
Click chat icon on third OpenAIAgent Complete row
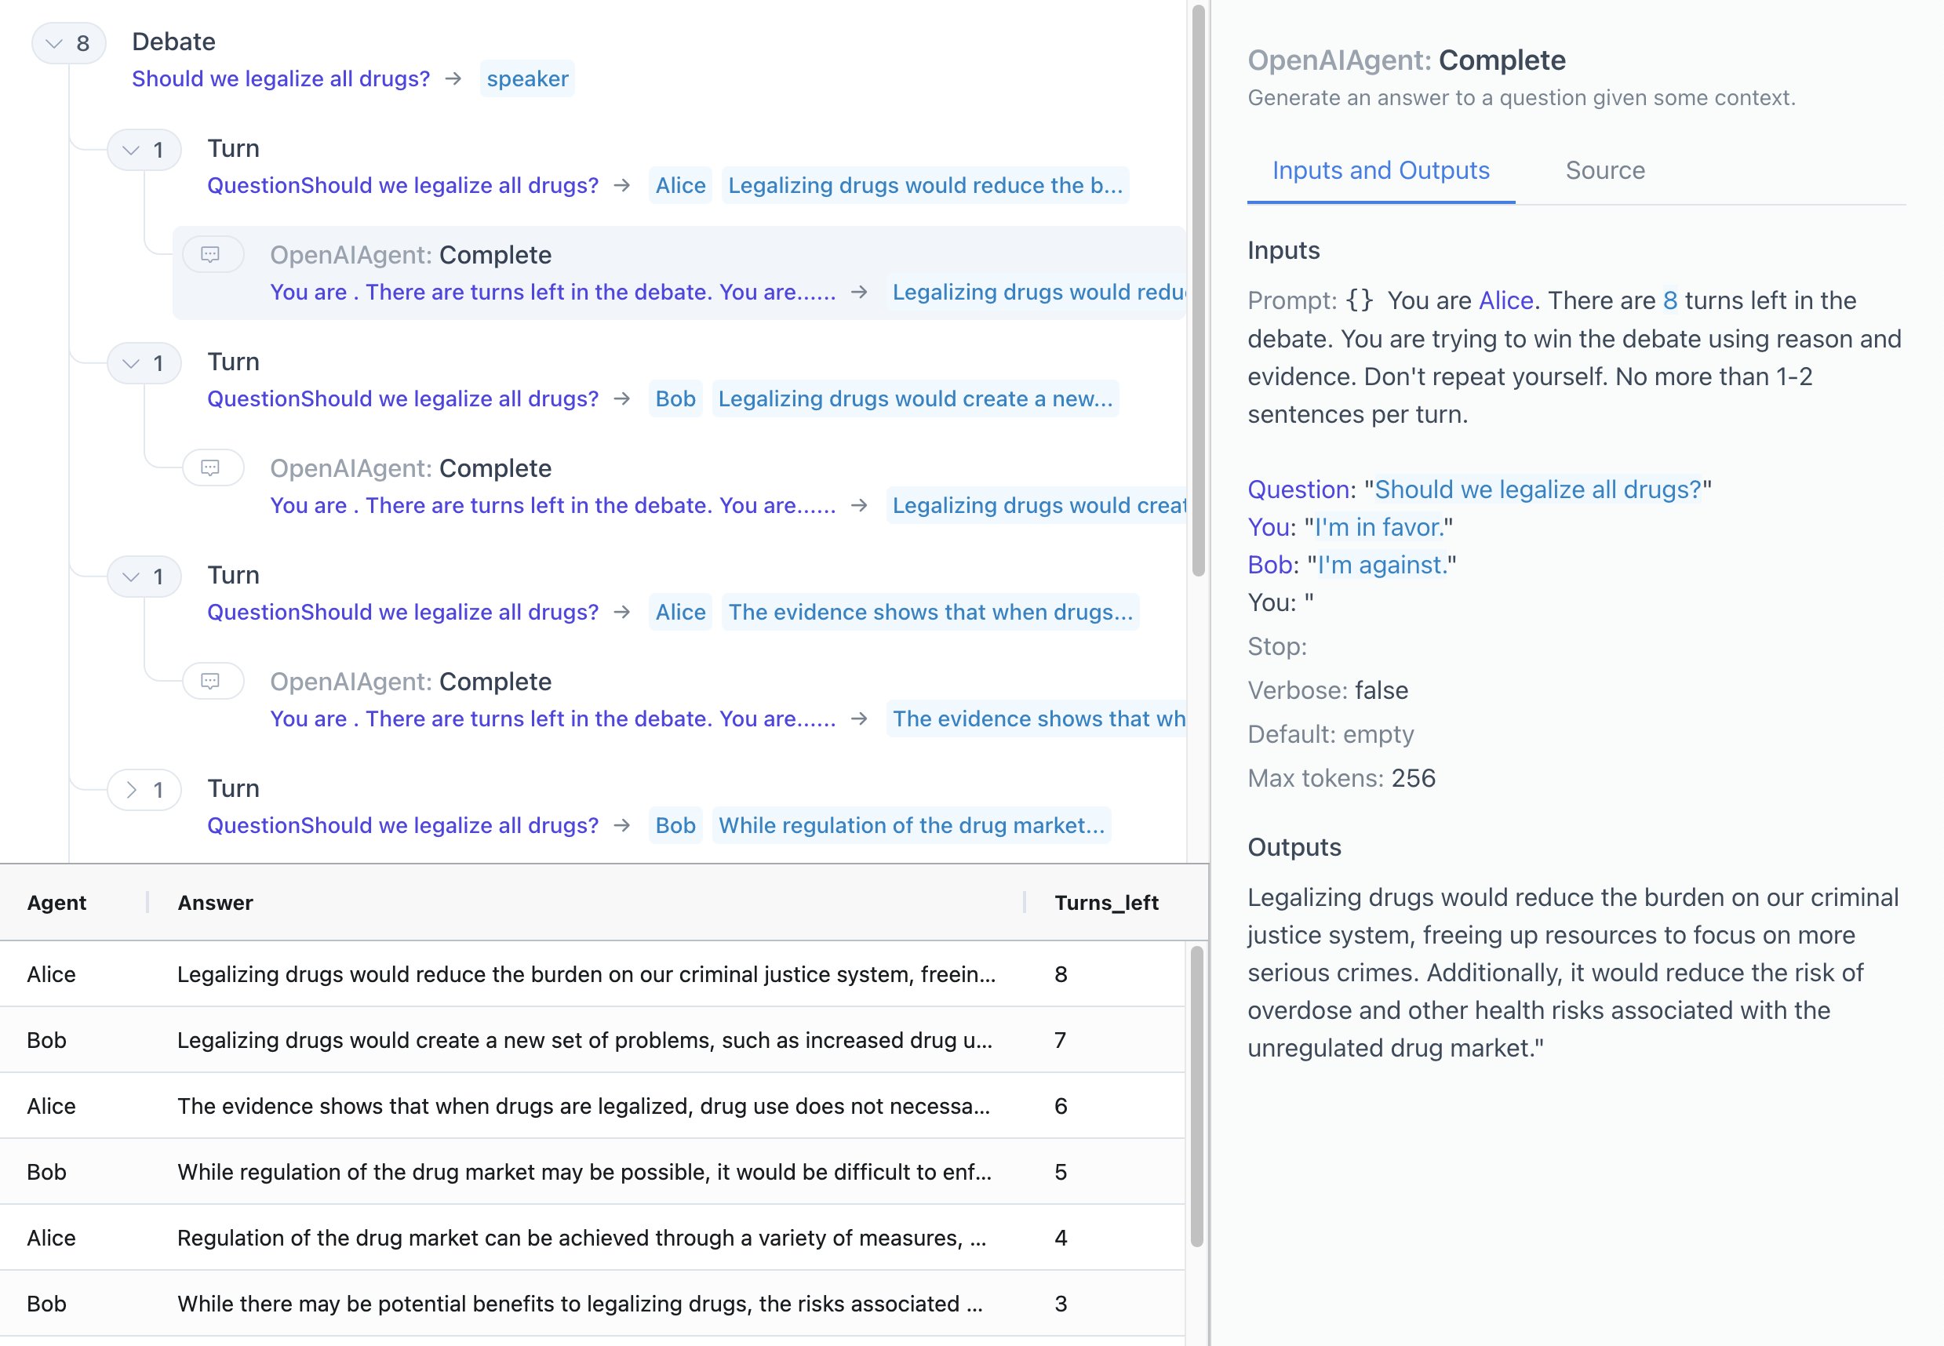tap(211, 681)
